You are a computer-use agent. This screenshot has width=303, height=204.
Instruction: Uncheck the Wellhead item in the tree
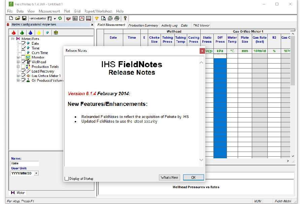pos(23,62)
